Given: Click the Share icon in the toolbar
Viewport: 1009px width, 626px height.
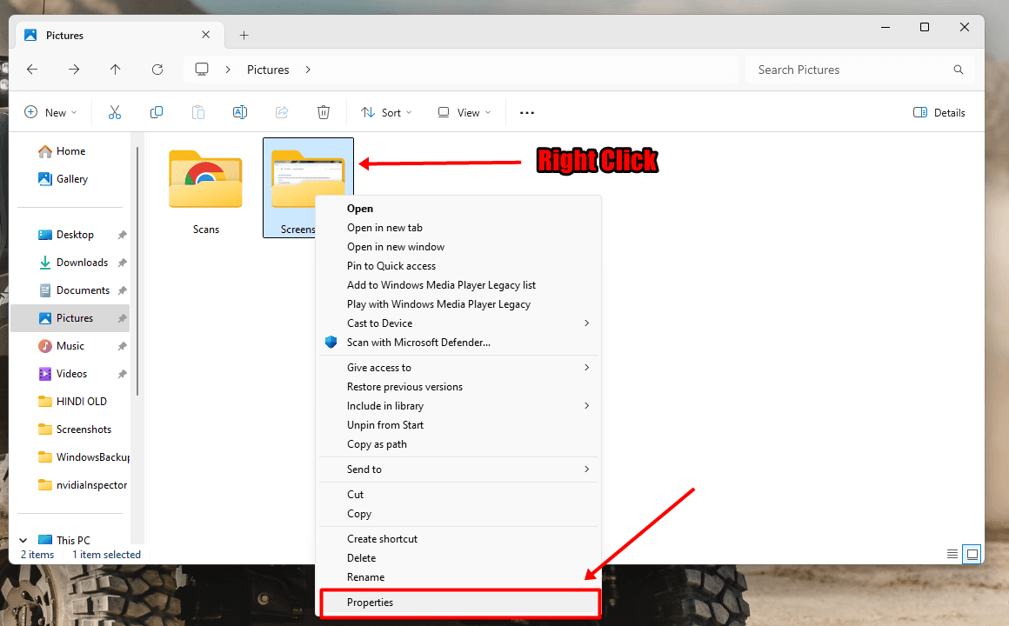Looking at the screenshot, I should (x=281, y=112).
